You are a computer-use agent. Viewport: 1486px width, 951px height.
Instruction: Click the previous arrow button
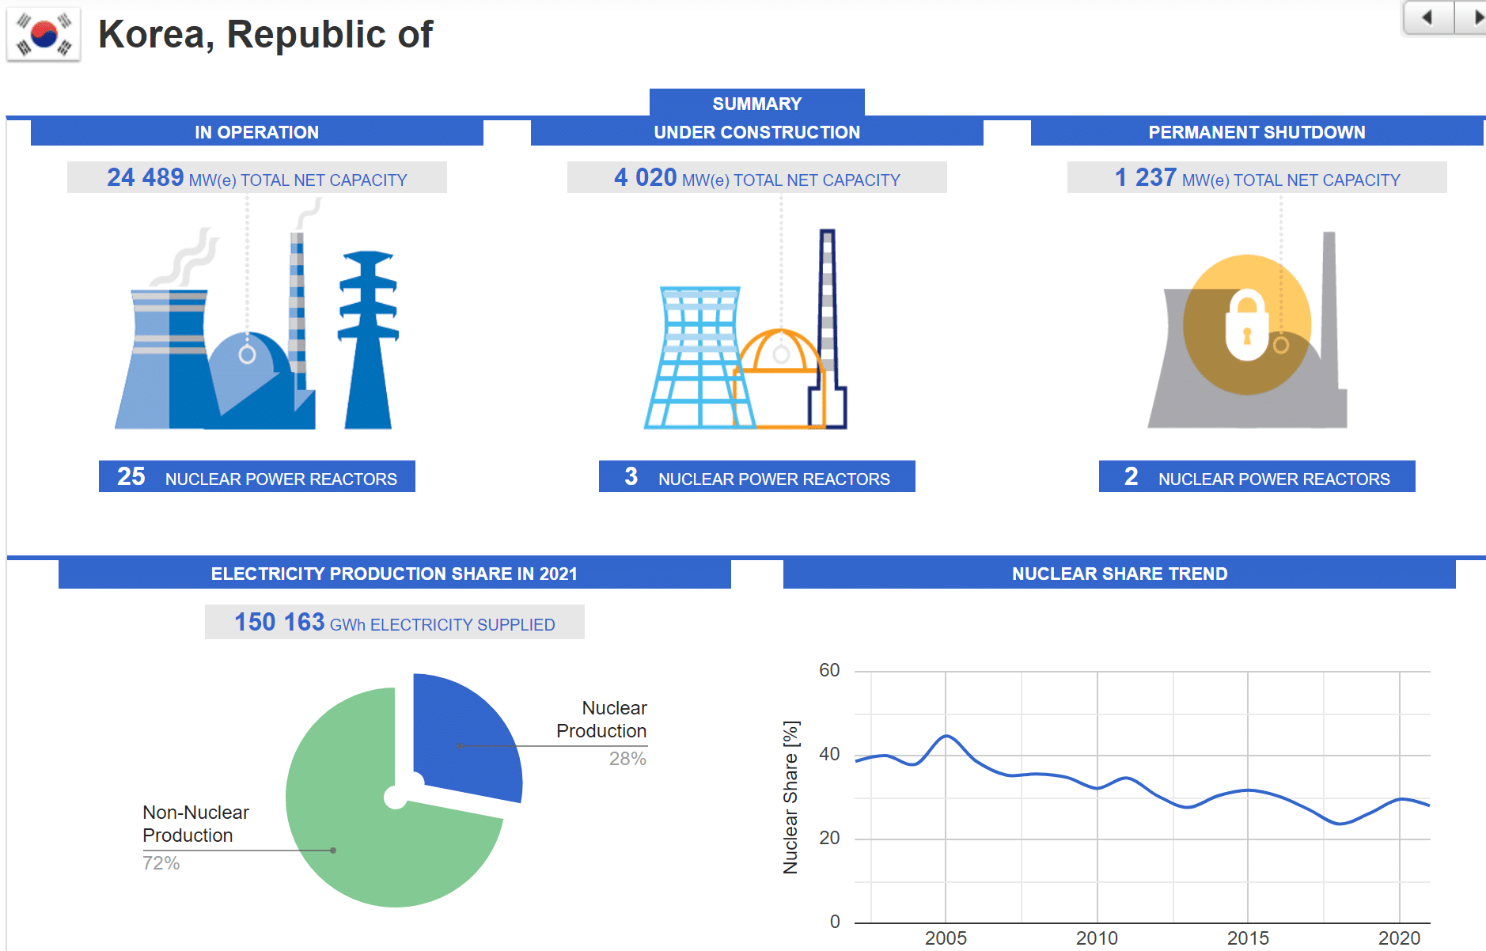[1427, 17]
